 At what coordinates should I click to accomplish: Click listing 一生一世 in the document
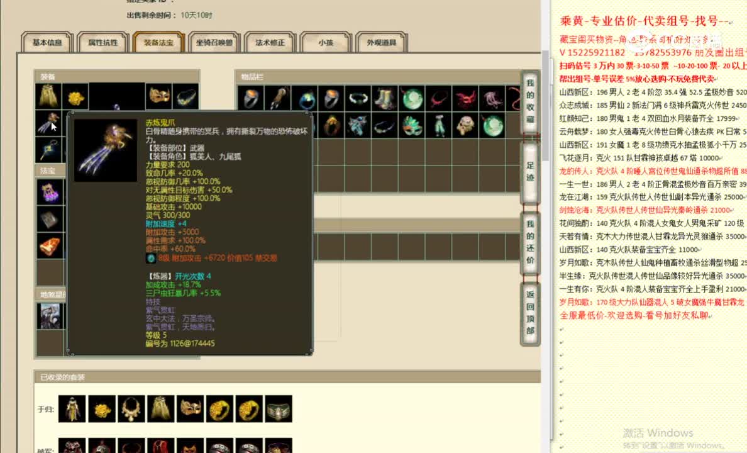click(653, 184)
